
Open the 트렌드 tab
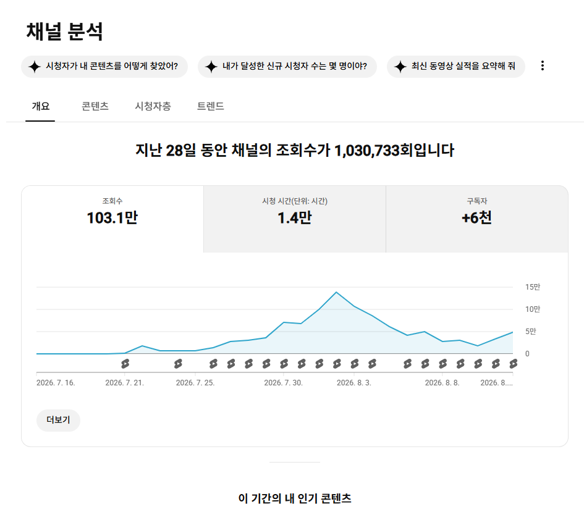point(211,106)
